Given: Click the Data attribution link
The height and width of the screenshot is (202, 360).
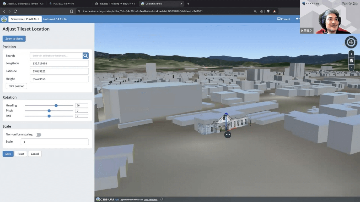Looking at the screenshot, I should click(x=151, y=200).
